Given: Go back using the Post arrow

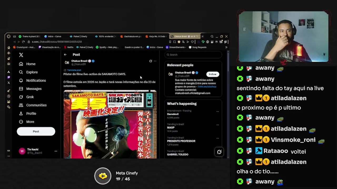Looking at the screenshot, I should pos(65,55).
